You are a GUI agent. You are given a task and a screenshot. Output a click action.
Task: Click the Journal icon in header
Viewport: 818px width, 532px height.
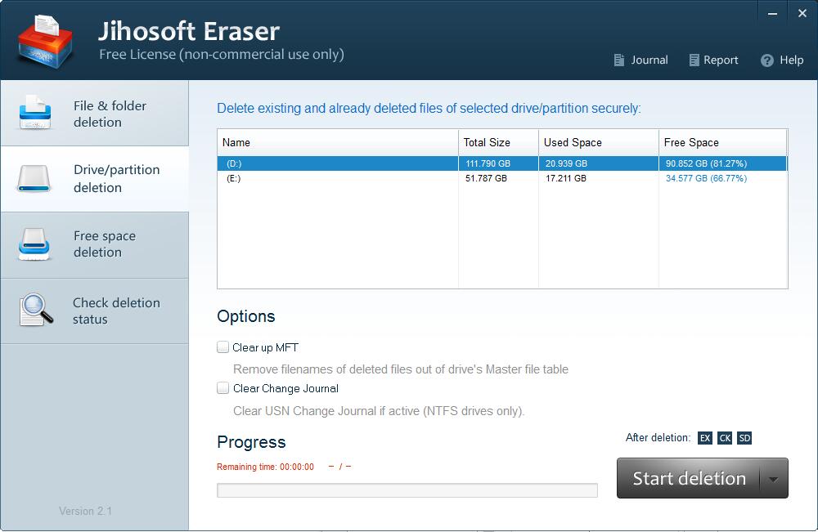click(x=620, y=60)
